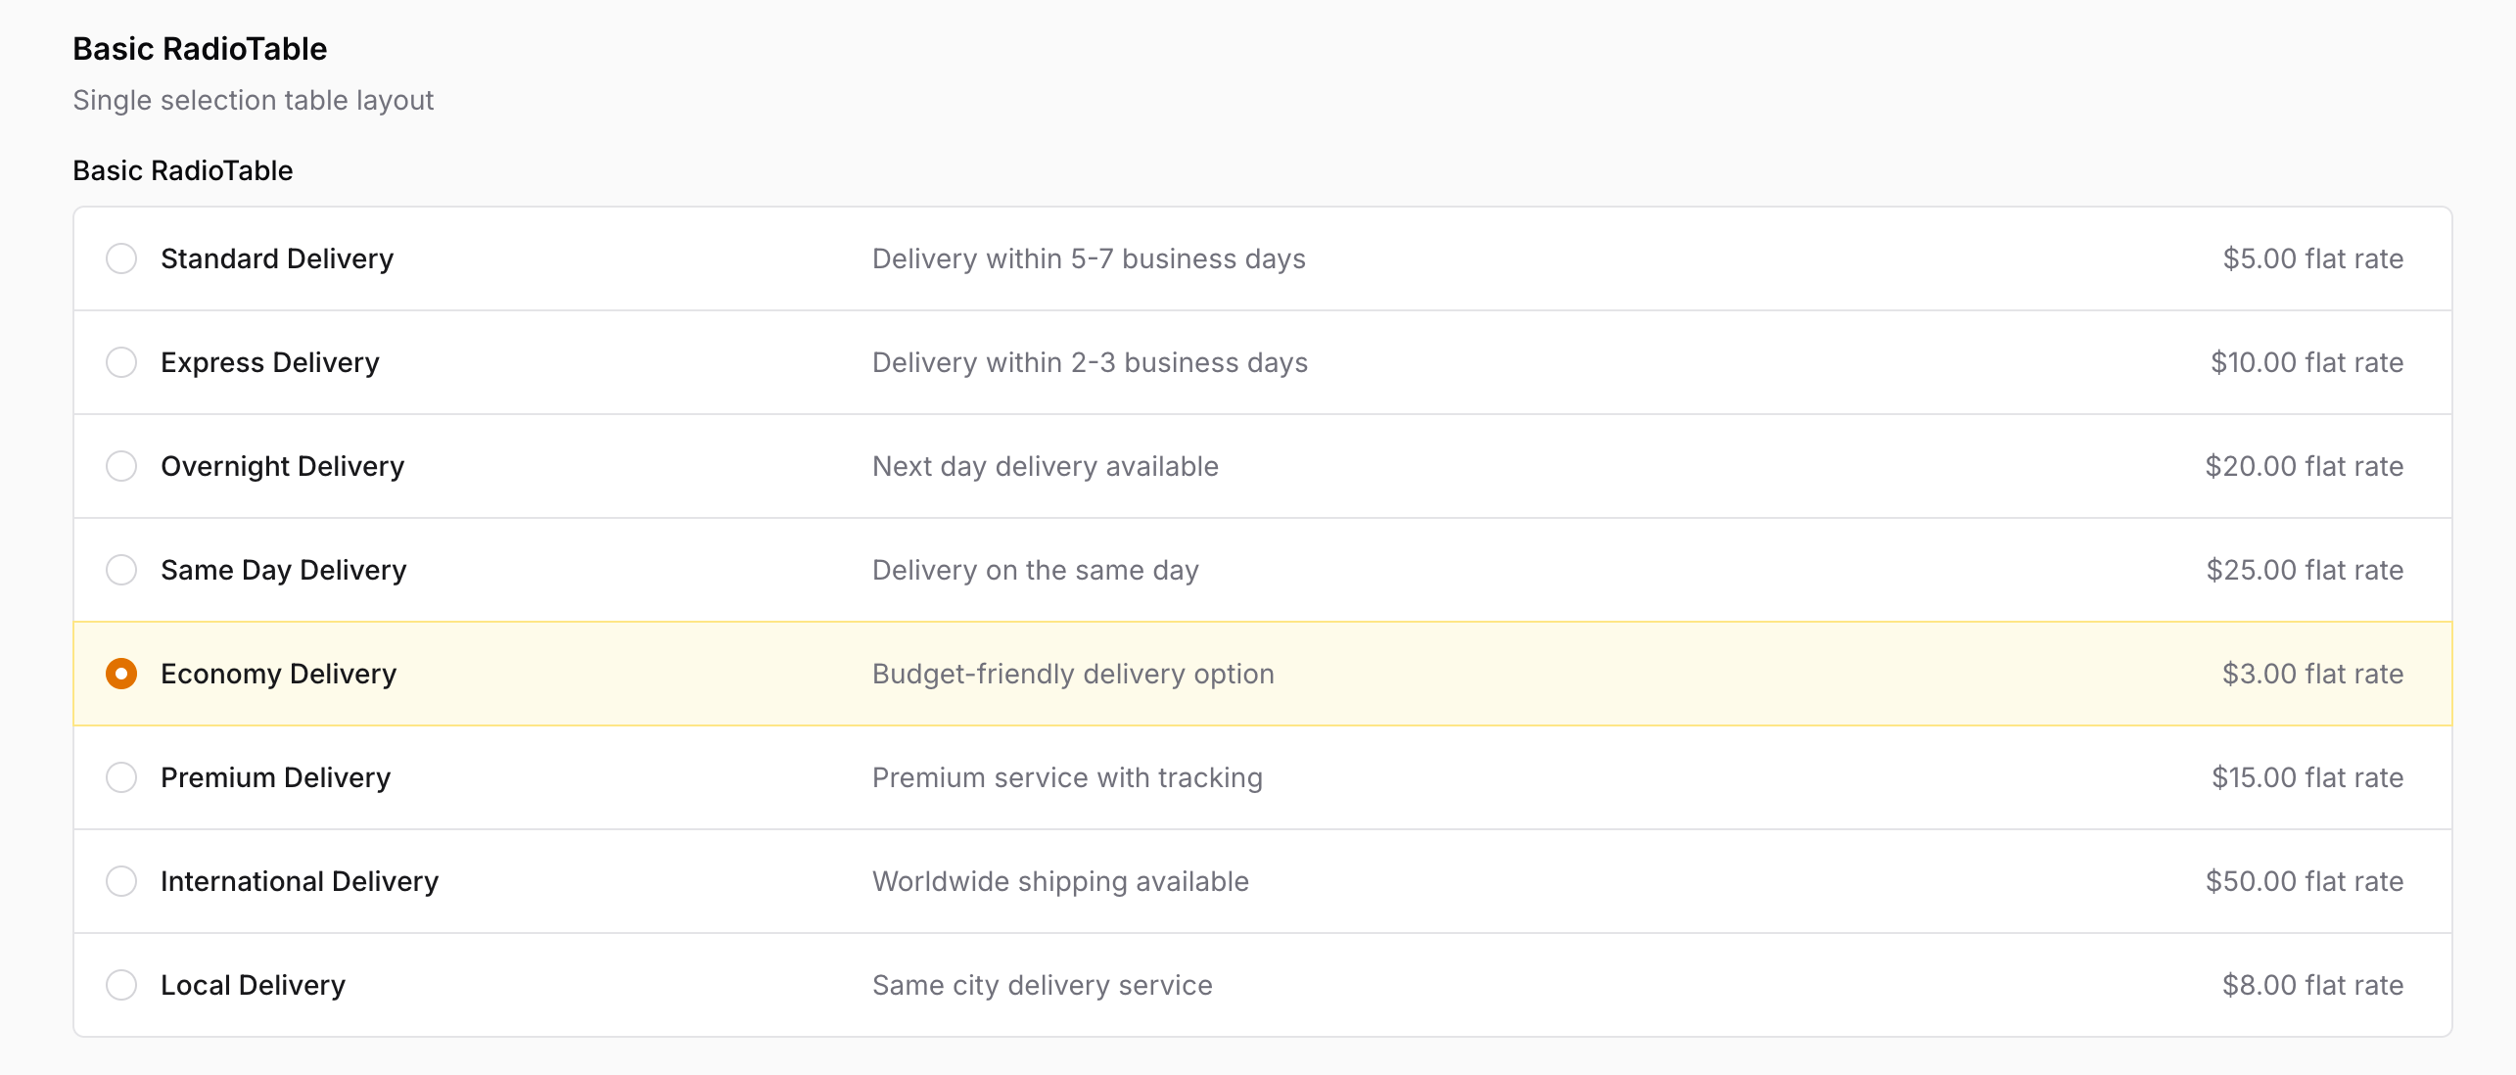The width and height of the screenshot is (2516, 1075).
Task: Click the Standard Delivery label text
Action: pos(277,258)
